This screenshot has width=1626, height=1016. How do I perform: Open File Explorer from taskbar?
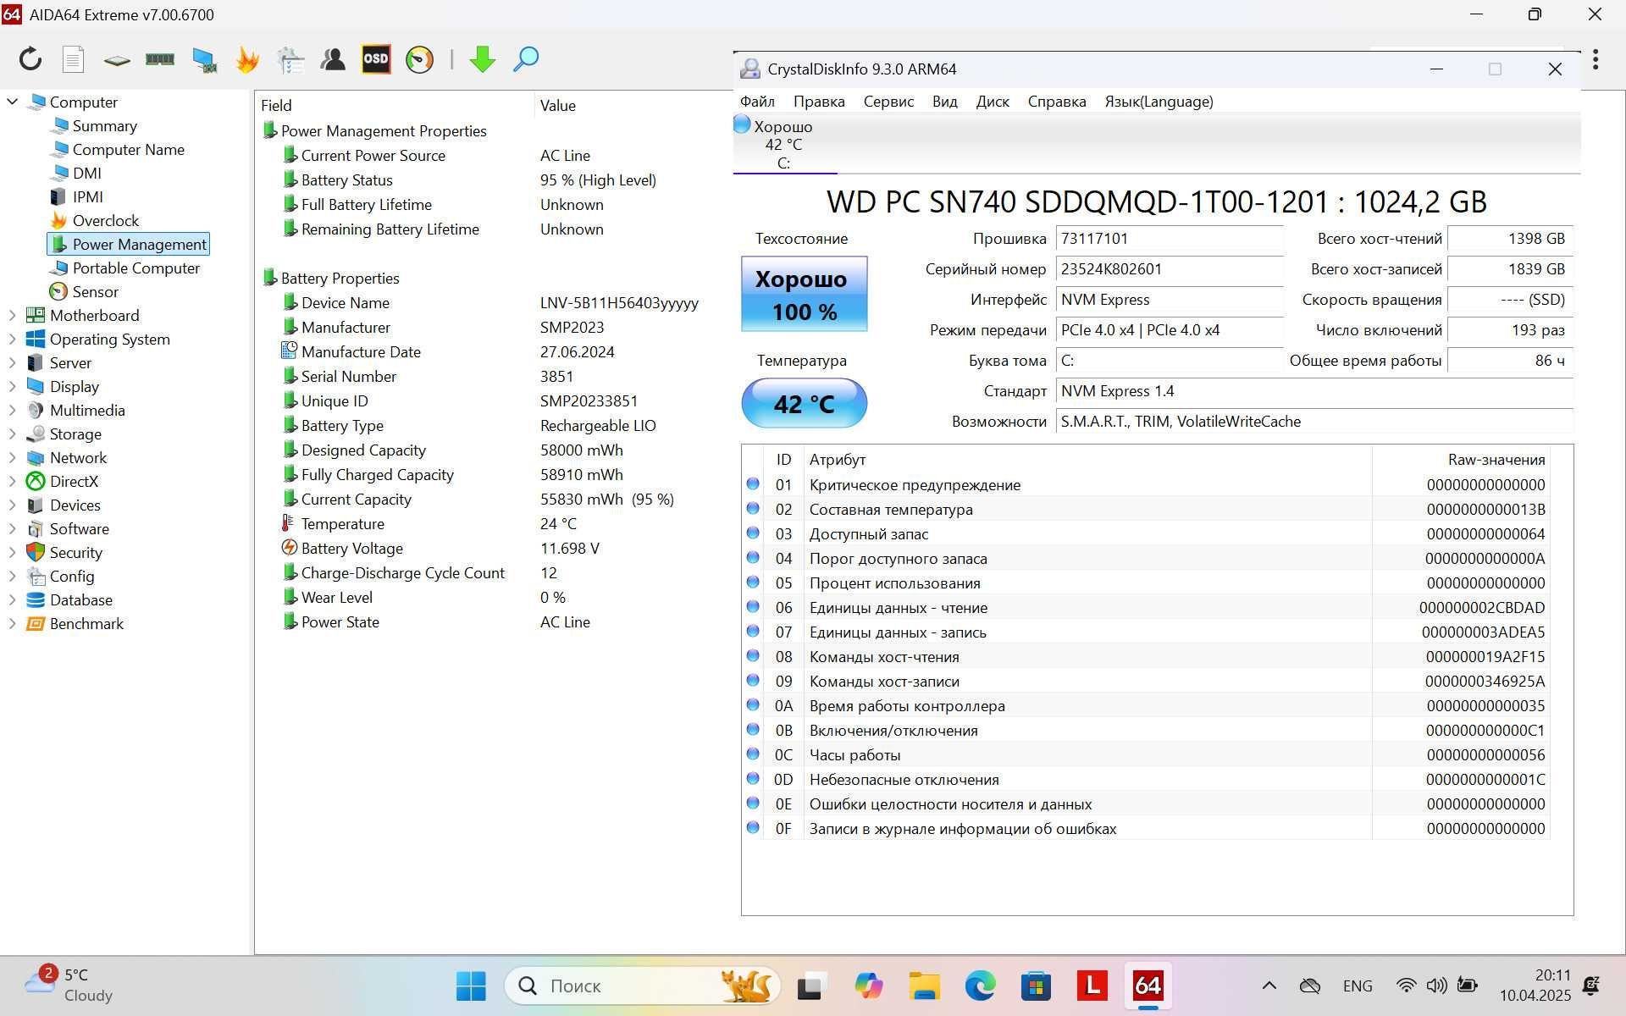click(924, 986)
